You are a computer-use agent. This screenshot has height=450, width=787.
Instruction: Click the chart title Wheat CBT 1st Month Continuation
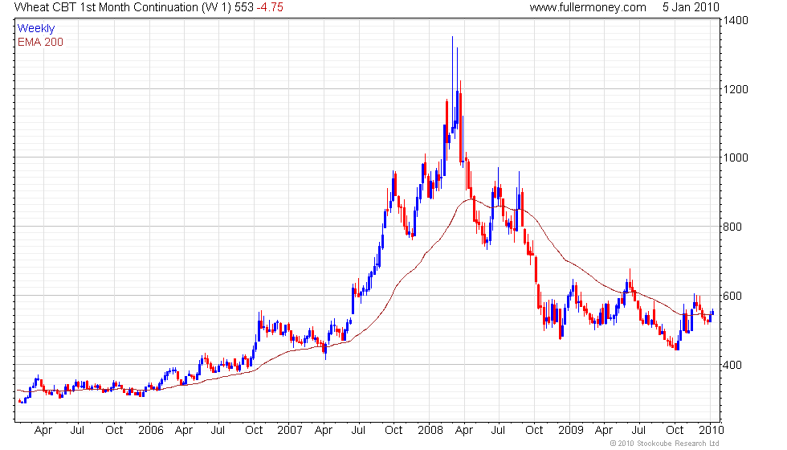pyautogui.click(x=106, y=7)
